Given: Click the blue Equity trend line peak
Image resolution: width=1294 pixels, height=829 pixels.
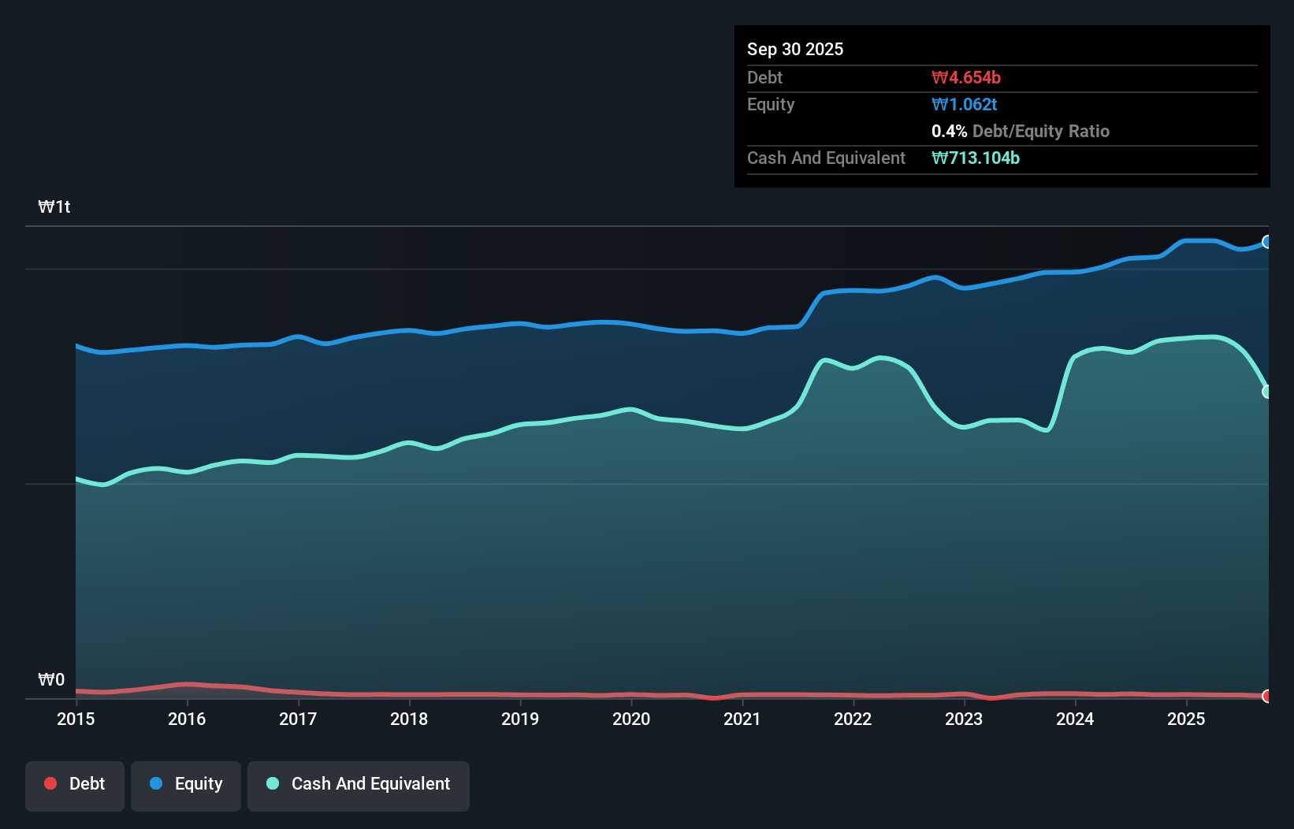Looking at the screenshot, I should coord(1198,242).
